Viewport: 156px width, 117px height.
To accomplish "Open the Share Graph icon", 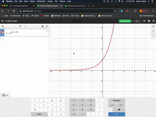I will 144,21.
